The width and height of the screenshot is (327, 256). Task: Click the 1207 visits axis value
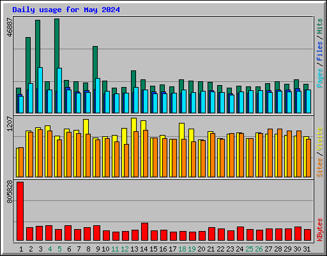(10, 124)
